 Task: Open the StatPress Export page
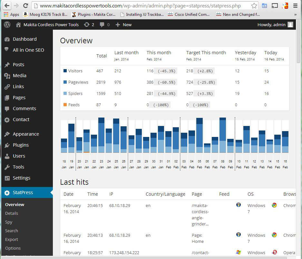click(12, 240)
